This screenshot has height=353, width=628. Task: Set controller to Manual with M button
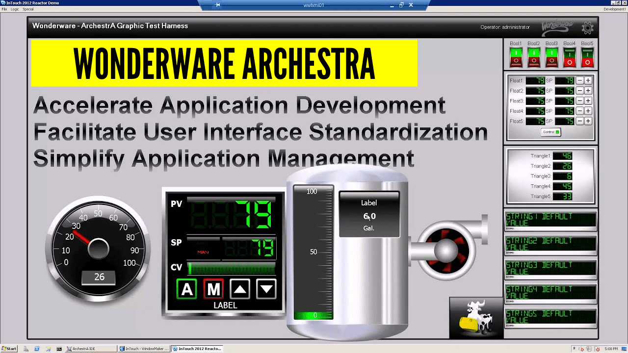(213, 289)
